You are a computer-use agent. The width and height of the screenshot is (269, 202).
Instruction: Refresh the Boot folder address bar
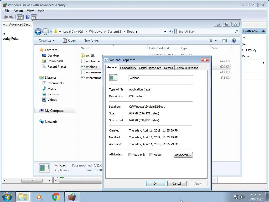[171, 32]
